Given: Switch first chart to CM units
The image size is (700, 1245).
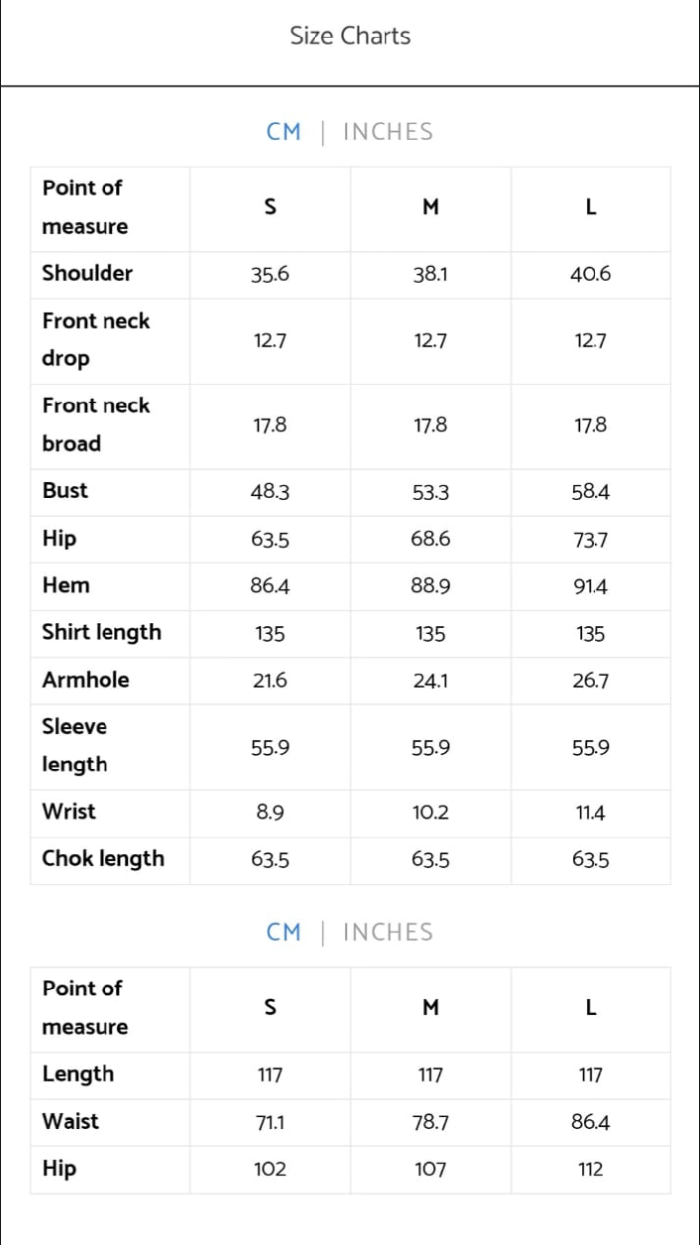Looking at the screenshot, I should point(283,132).
